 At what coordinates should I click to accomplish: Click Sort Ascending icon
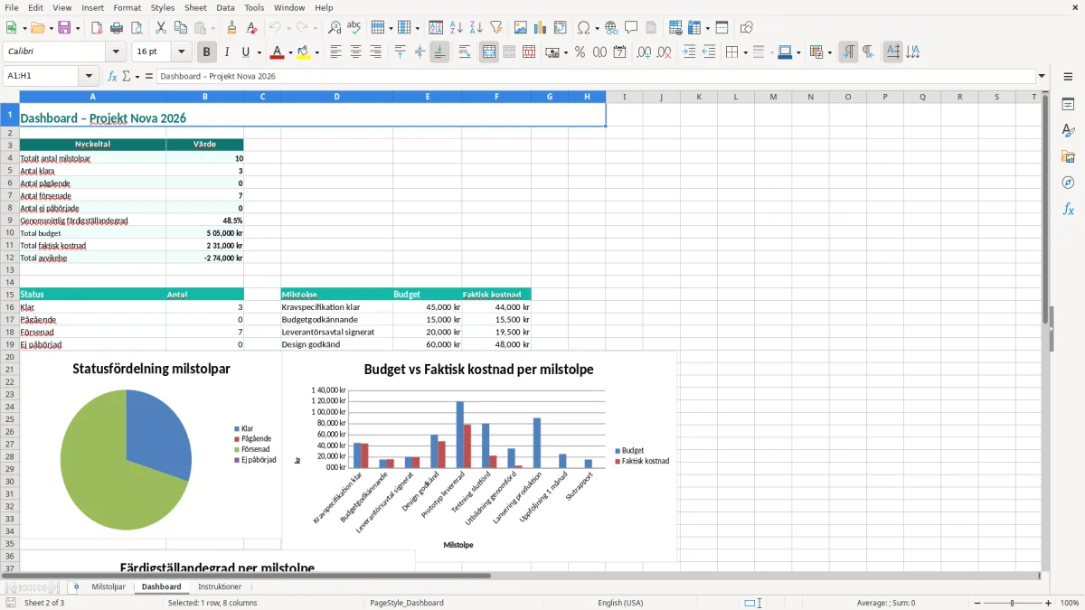[457, 28]
